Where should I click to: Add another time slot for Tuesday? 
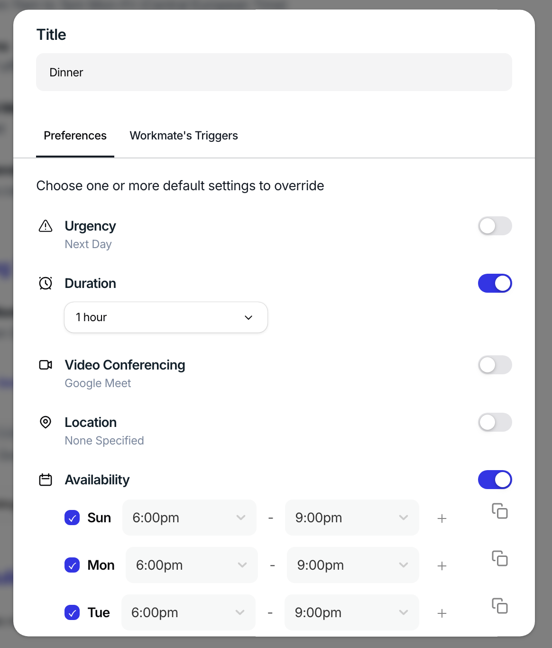[x=442, y=613]
